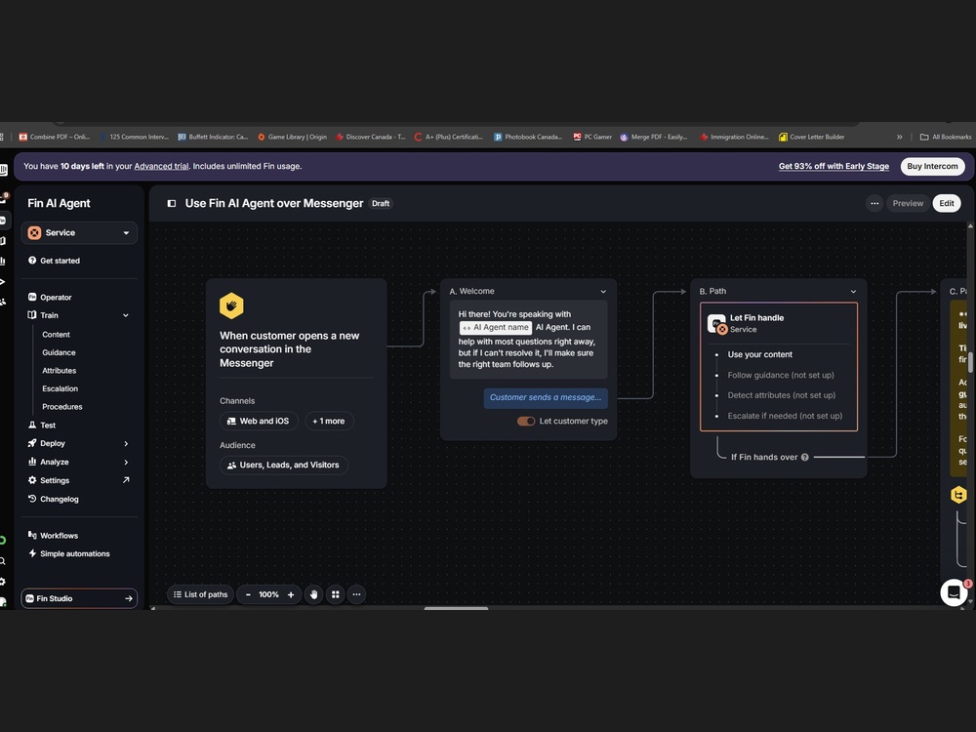
Task: Collapse the Train section chevron
Action: click(x=126, y=315)
